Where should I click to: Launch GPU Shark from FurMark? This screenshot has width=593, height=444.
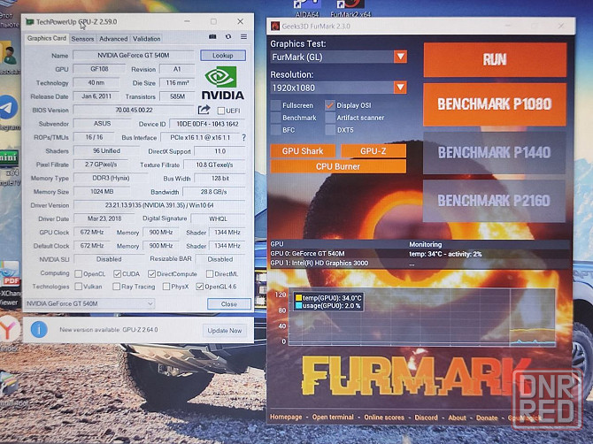[303, 150]
